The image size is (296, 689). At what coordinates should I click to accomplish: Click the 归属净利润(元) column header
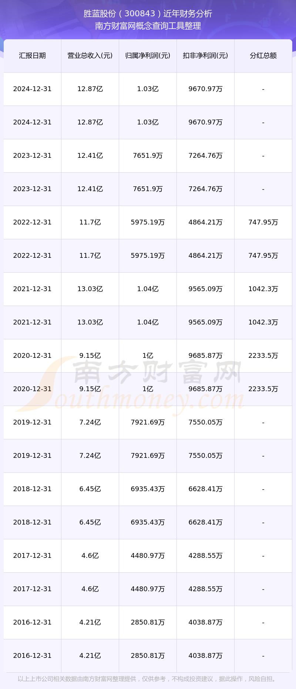148,56
